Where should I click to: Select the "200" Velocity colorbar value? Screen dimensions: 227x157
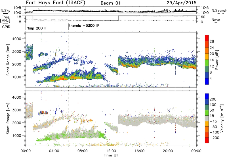point(213,99)
